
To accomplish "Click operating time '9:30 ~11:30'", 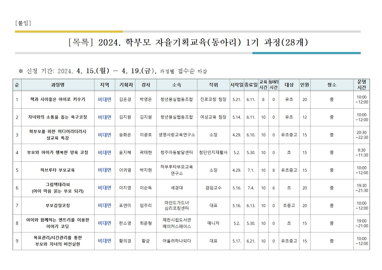I will pos(362,153).
